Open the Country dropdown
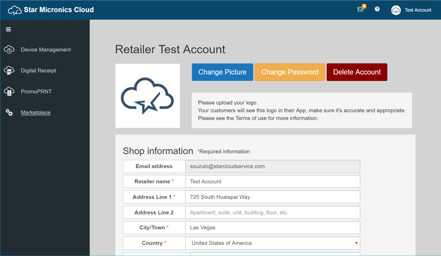The image size is (441, 256). tap(273, 243)
